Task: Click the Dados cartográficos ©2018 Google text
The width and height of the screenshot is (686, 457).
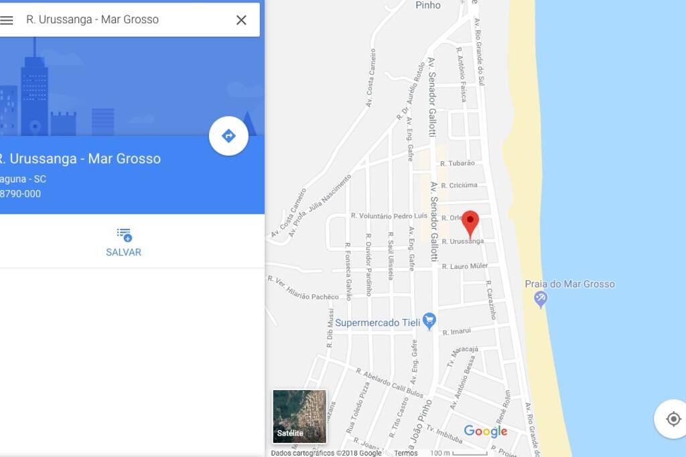Action: click(326, 453)
